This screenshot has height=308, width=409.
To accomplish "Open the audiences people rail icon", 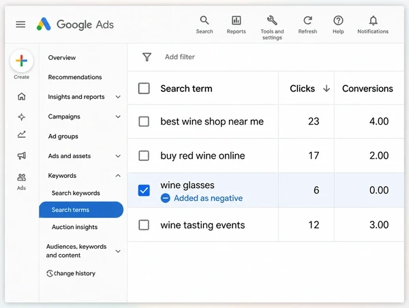I will 21,178.
